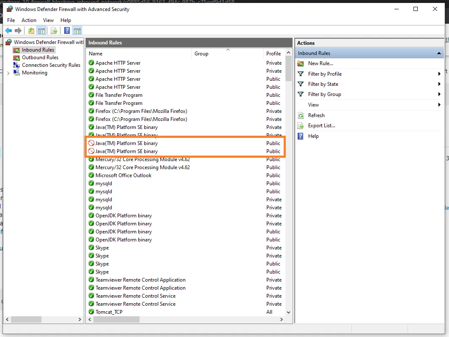This screenshot has height=337, width=449.
Task: Sort rules by the Group column header
Action: click(x=227, y=54)
